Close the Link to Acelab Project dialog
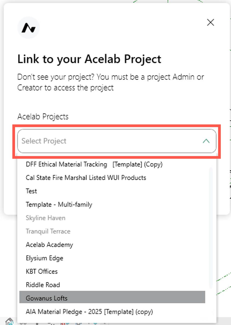This screenshot has height=325, width=231. (211, 23)
